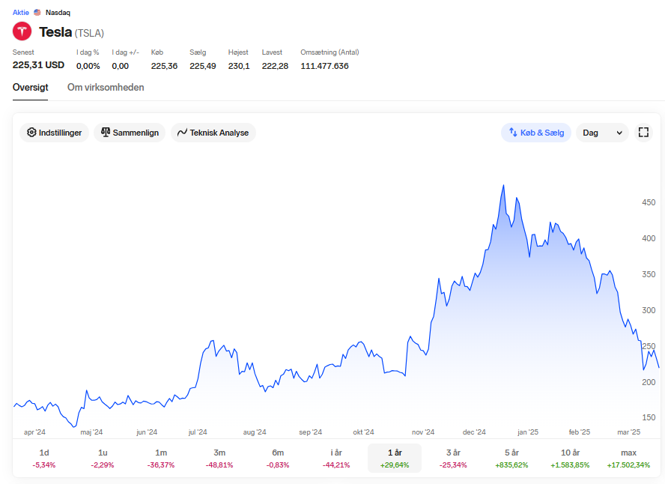This screenshot has height=484, width=665.
Task: Click the Køb value 225,36
Action: coord(164,66)
